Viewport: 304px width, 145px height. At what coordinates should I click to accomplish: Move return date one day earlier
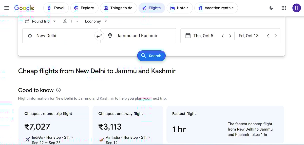pos(268,36)
